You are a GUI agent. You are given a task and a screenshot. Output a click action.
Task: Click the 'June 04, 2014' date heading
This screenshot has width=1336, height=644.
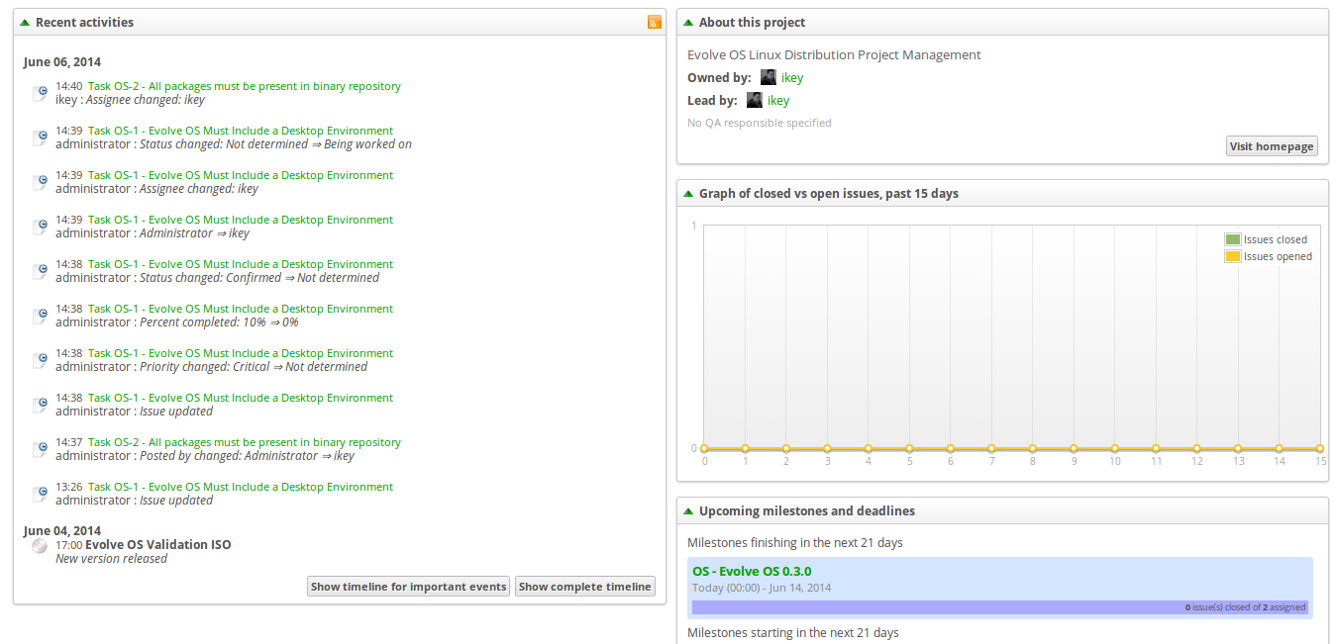click(62, 531)
